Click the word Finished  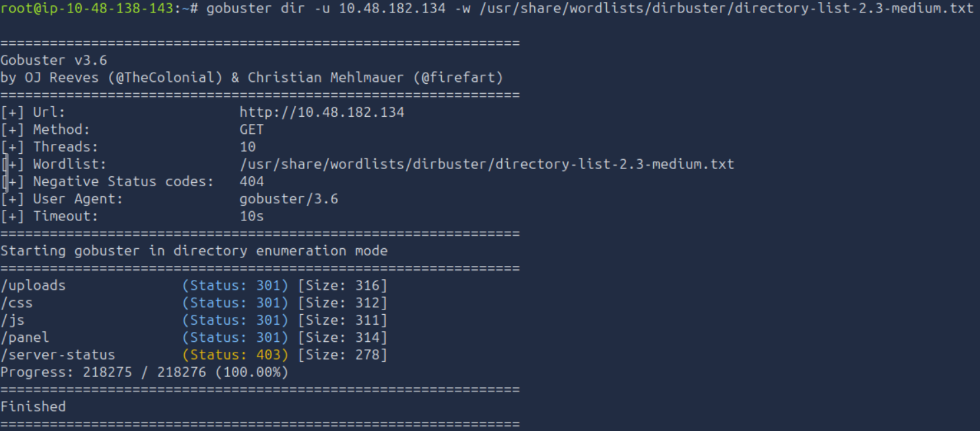33,407
